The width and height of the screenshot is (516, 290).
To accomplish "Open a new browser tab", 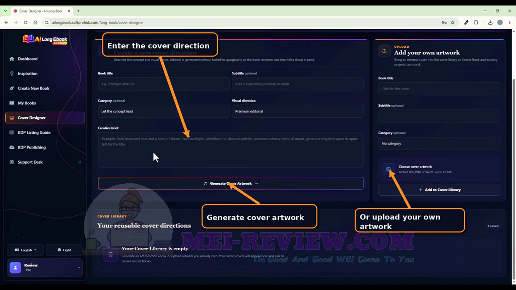I will [78, 11].
